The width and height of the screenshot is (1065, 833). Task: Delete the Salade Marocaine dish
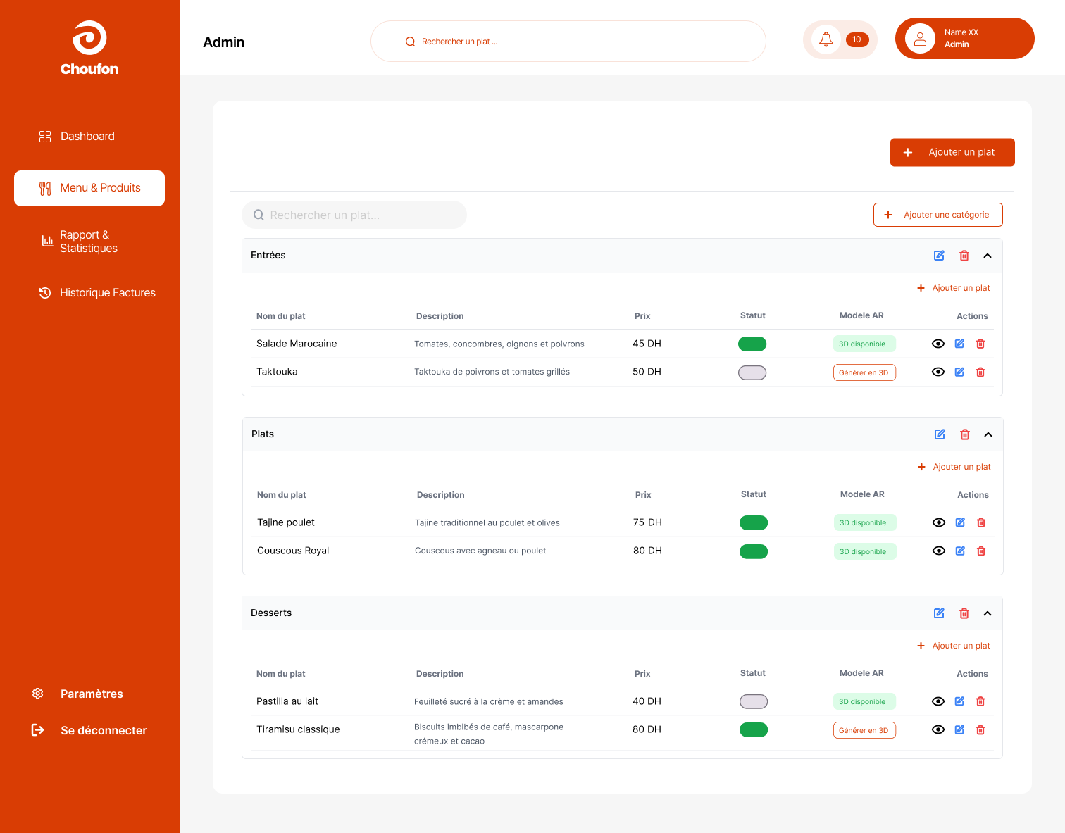click(980, 344)
